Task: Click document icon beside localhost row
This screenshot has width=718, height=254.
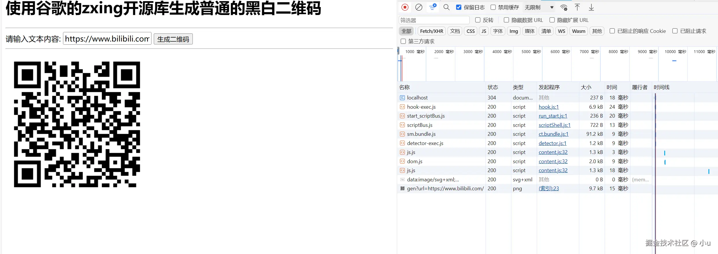Action: click(402, 98)
